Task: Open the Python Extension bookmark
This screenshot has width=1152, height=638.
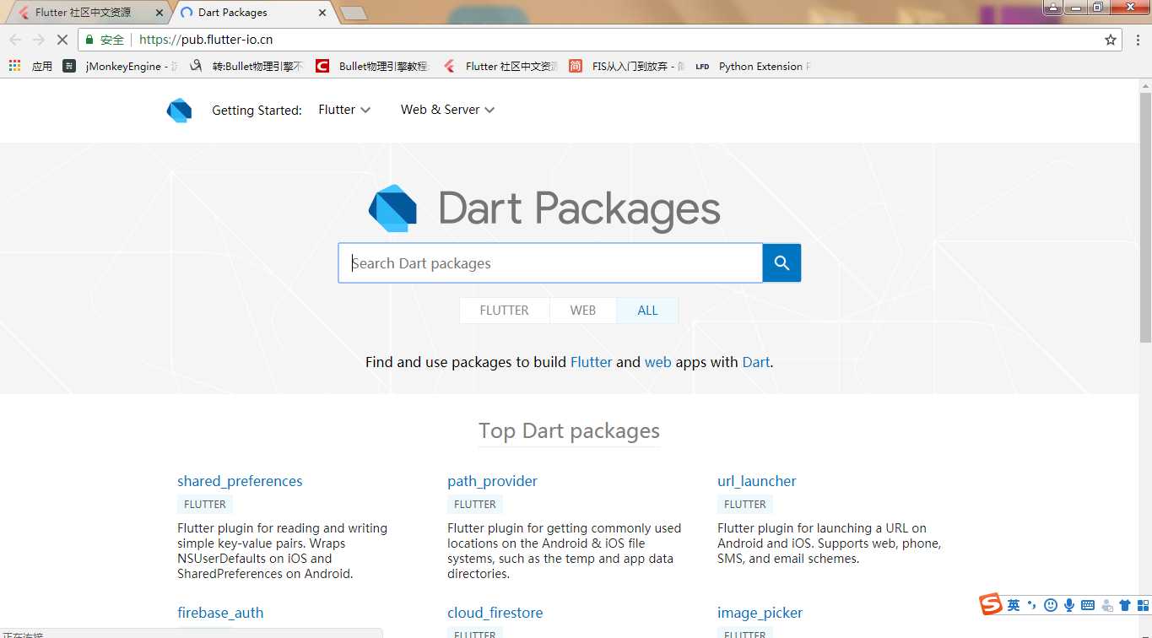Action: coord(753,66)
